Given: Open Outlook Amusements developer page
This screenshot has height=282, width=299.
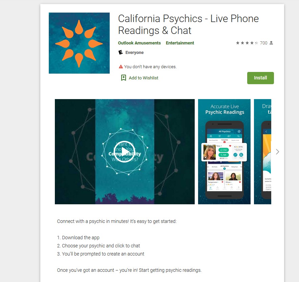Looking at the screenshot, I should point(140,43).
